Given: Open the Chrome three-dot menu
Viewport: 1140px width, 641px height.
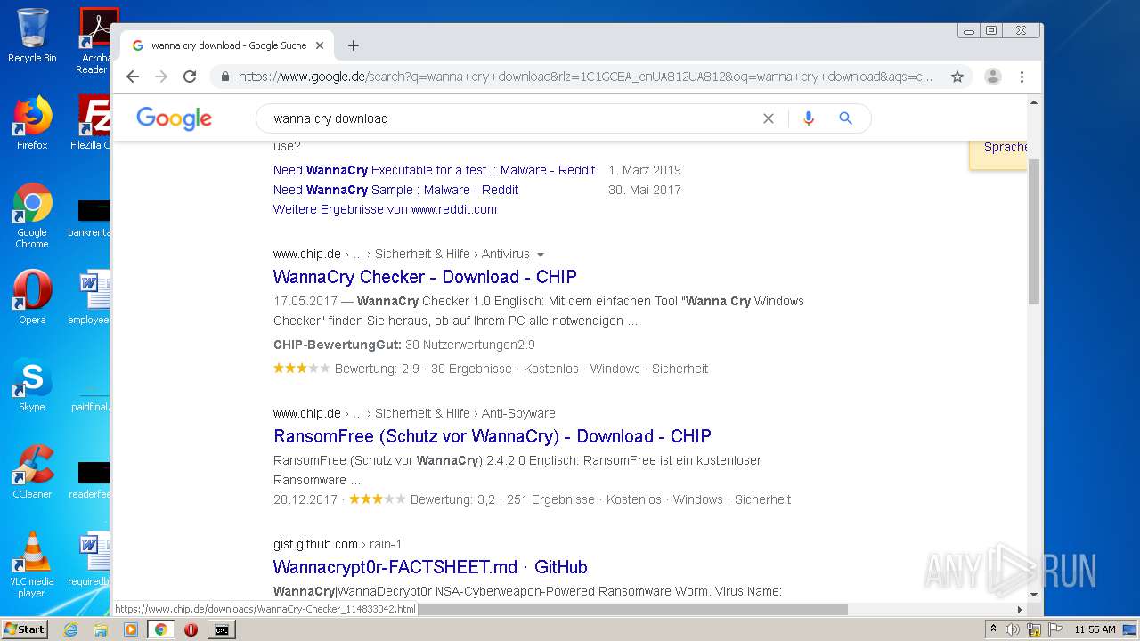Looking at the screenshot, I should pyautogui.click(x=1022, y=77).
